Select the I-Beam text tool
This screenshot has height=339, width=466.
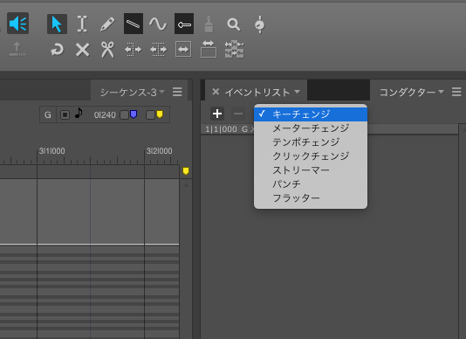82,24
